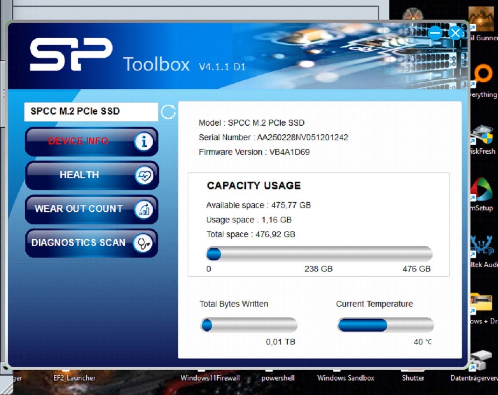
Task: Click the 476 GB scale label
Action: [x=416, y=269]
